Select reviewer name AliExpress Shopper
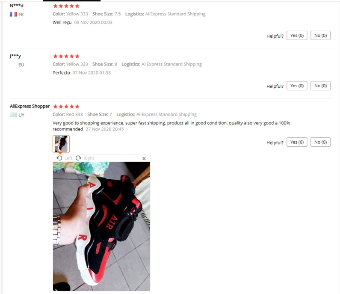This screenshot has height=294, width=340. pos(30,106)
